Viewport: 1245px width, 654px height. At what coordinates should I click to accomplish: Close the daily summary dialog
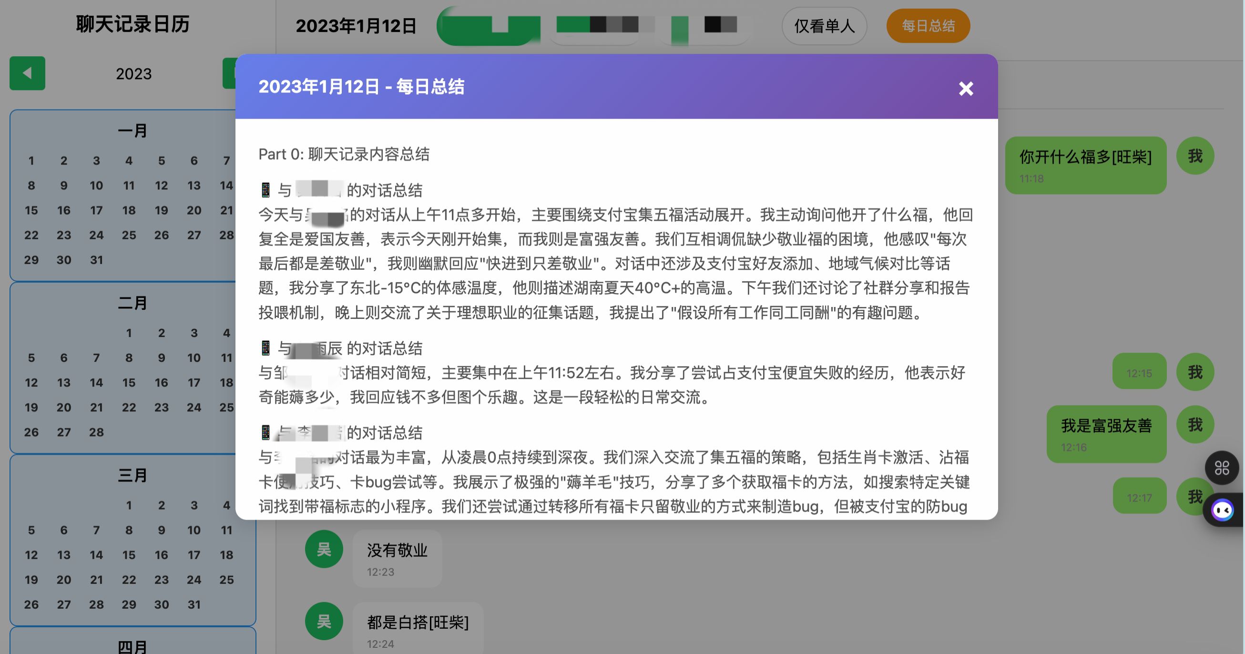pos(965,89)
